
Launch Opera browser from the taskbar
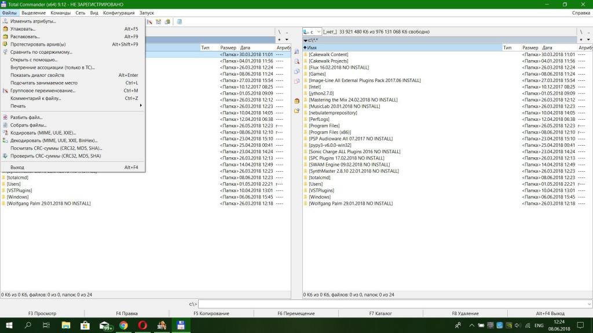(142, 325)
